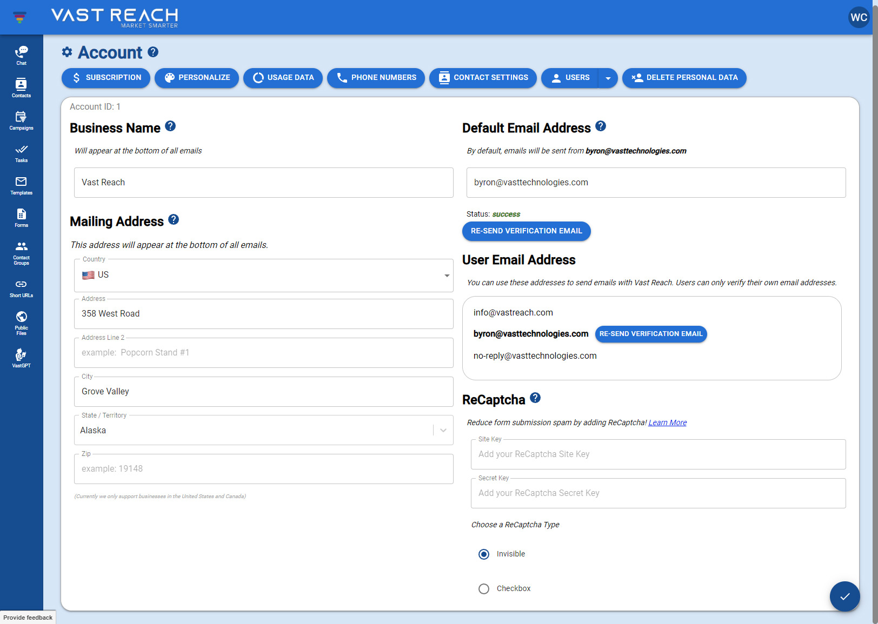Open the Usage Data tab
This screenshot has height=624, width=878.
283,78
